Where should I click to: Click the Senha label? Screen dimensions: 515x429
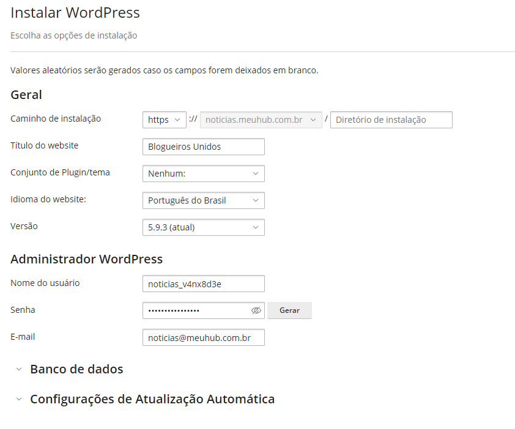23,310
